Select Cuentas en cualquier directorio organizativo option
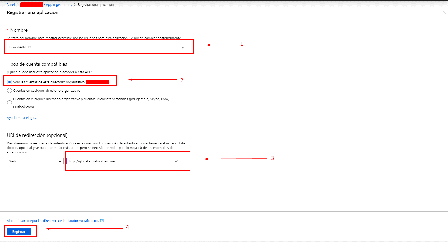The image size is (448, 242). tap(10, 90)
